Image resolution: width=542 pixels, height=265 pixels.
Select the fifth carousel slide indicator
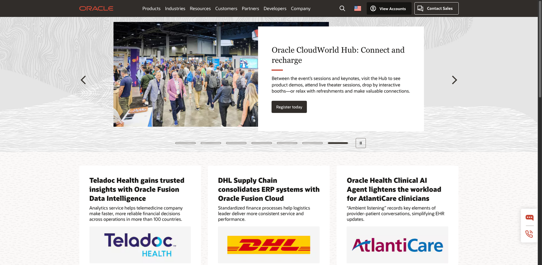coord(287,143)
